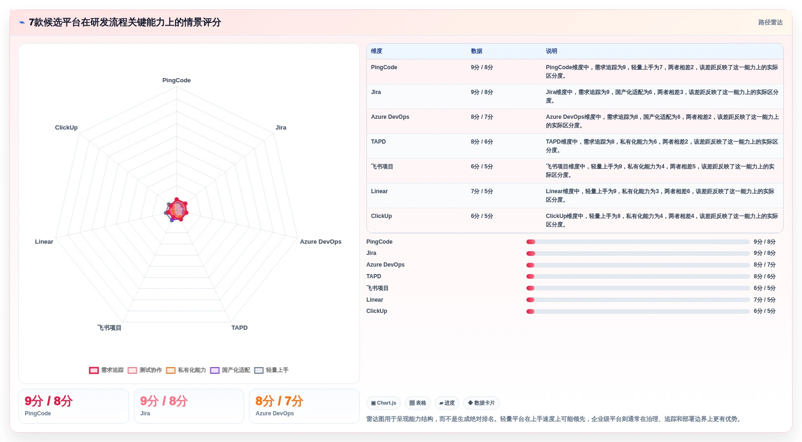Click the TAPD progress bar
Viewport: 802px width, 442px height.
pyautogui.click(x=638, y=276)
